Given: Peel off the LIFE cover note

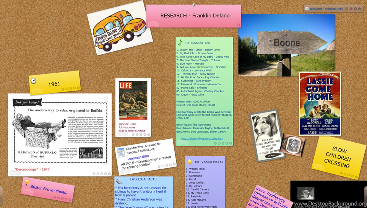Looking at the screenshot, I should (148, 135).
